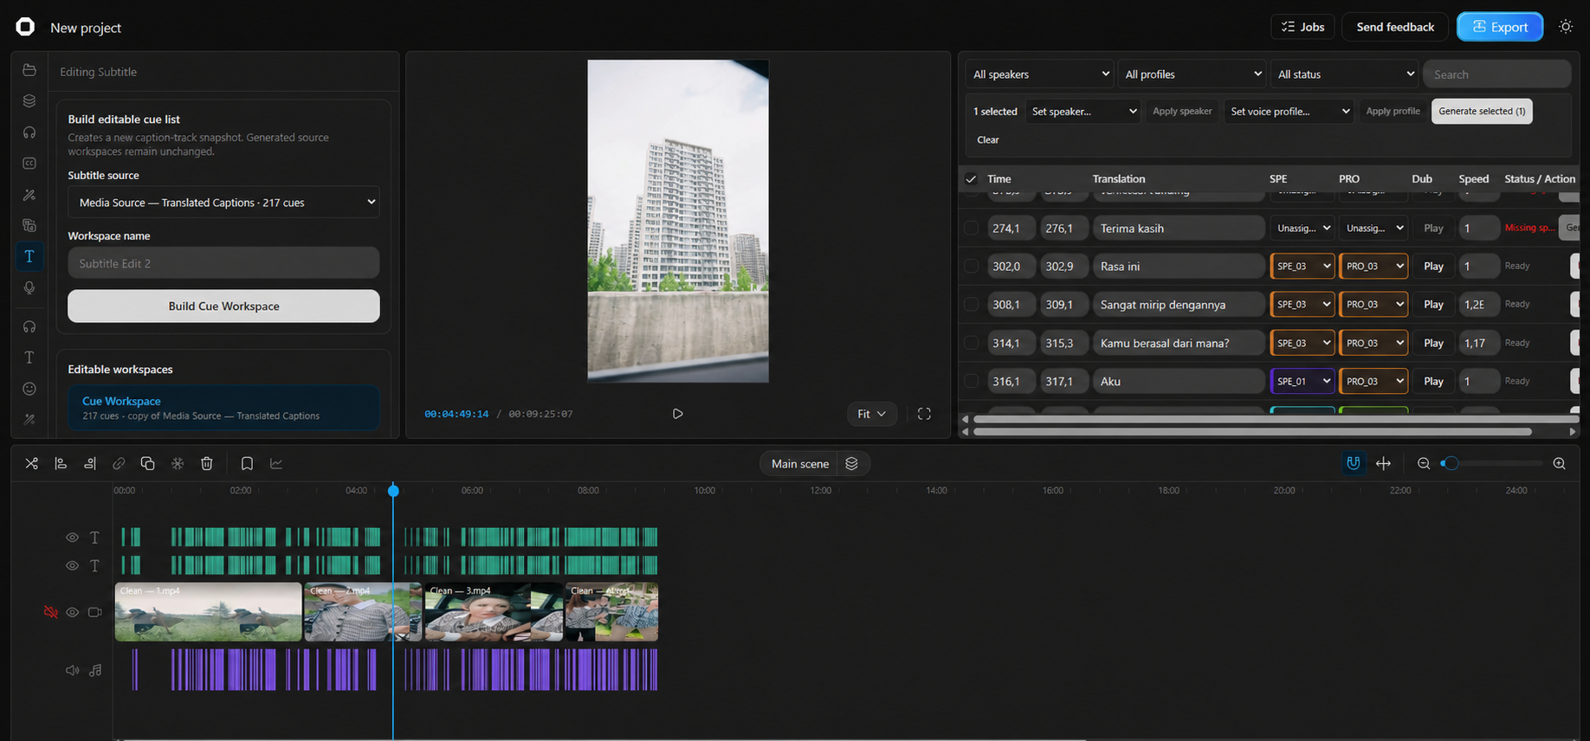The height and width of the screenshot is (741, 1590).
Task: Open the All status filter dropdown
Action: (x=1344, y=74)
